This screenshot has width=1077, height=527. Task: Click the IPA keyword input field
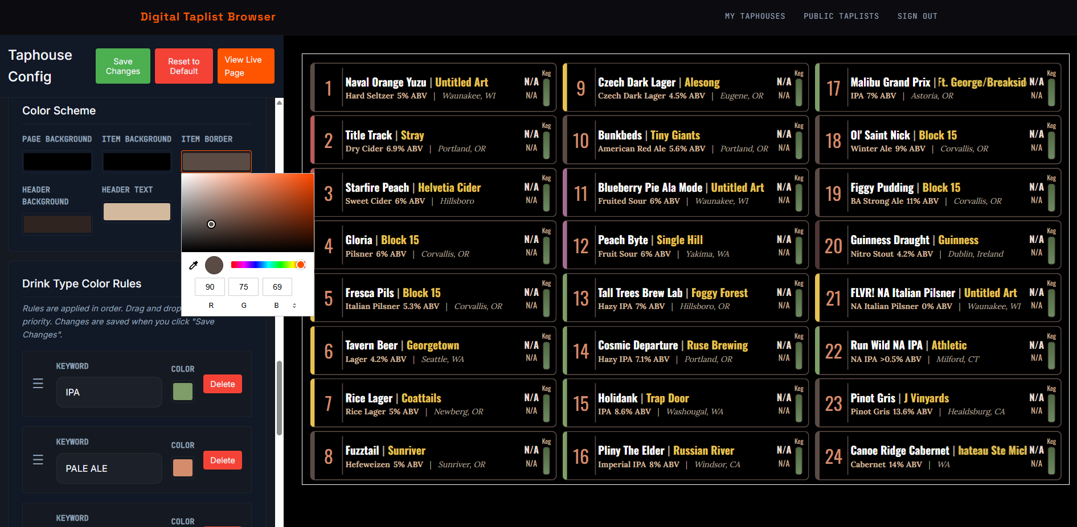point(109,392)
